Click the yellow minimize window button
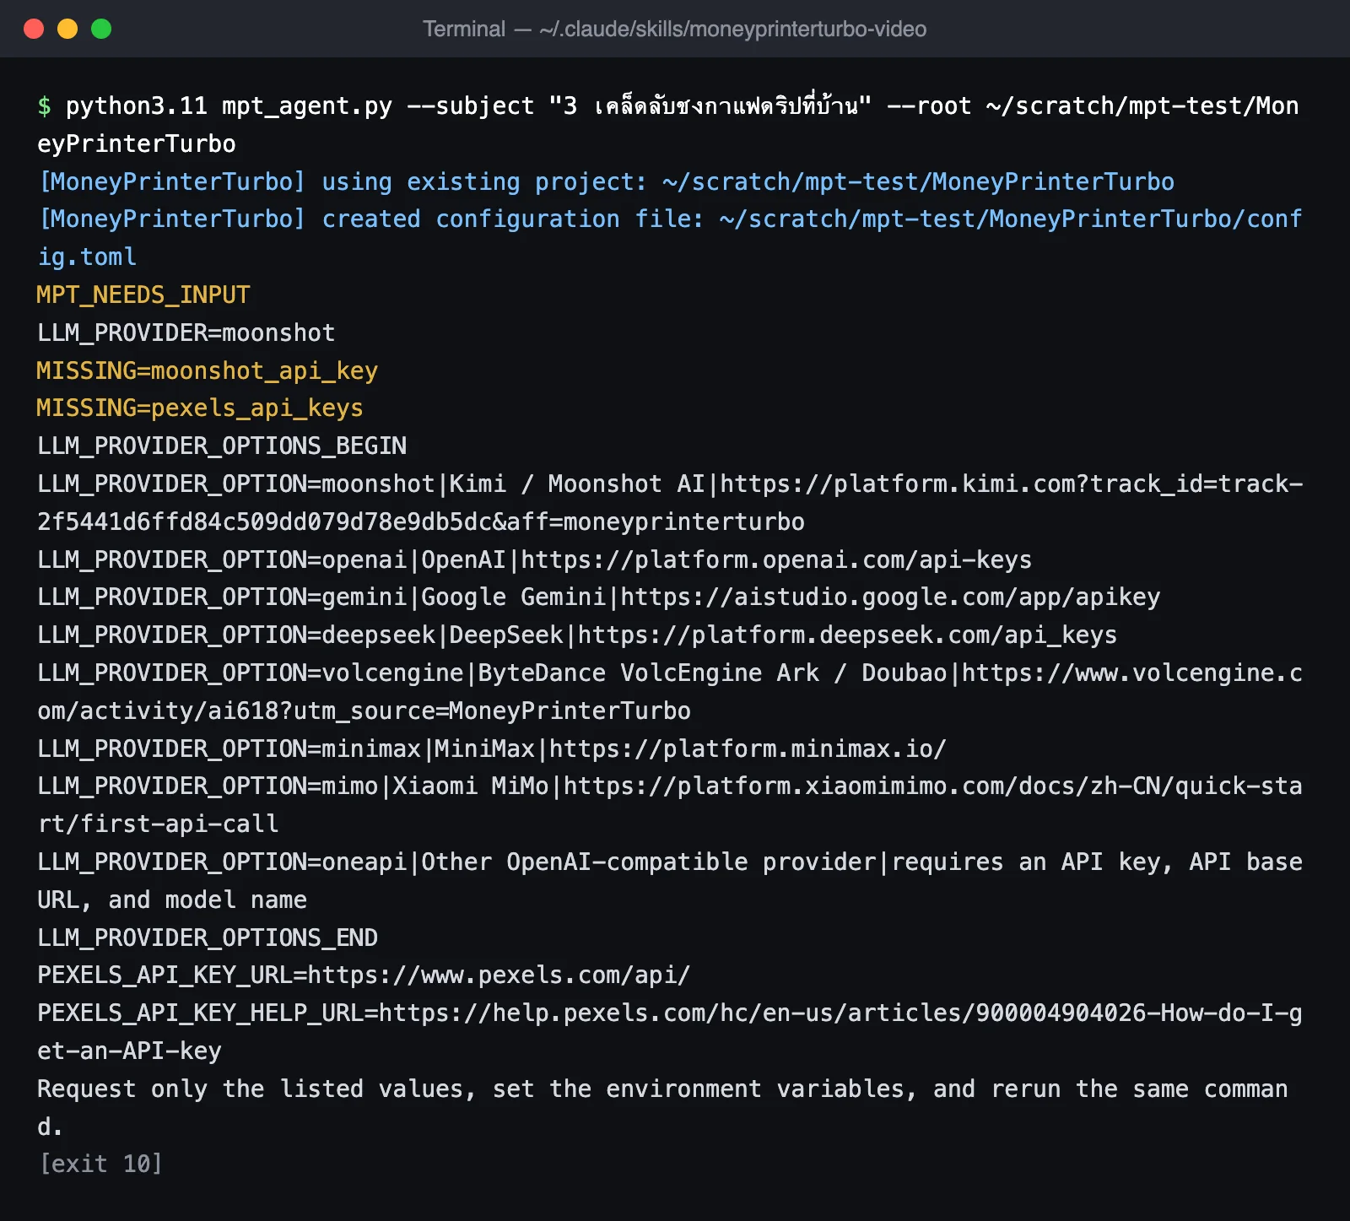The height and width of the screenshot is (1221, 1350). [x=67, y=29]
